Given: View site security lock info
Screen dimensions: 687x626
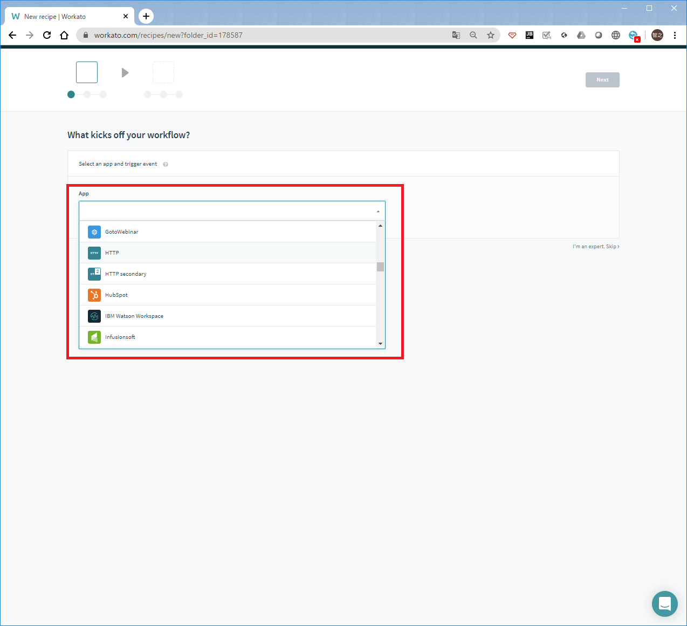Looking at the screenshot, I should click(85, 35).
